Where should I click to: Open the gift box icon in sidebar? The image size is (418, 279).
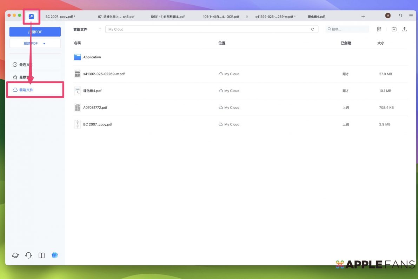[54, 255]
